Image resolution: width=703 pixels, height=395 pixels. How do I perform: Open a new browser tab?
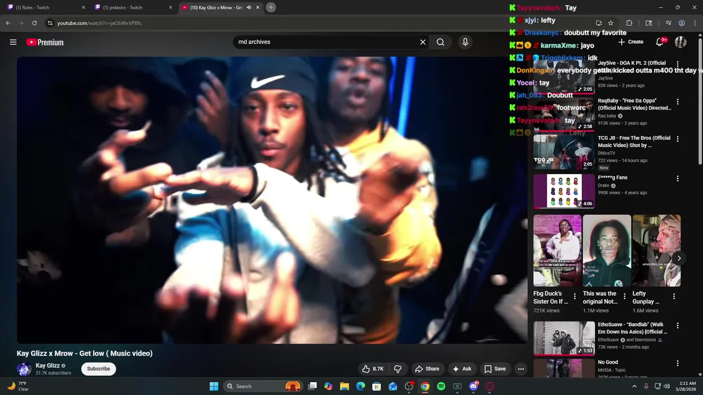pos(271,7)
